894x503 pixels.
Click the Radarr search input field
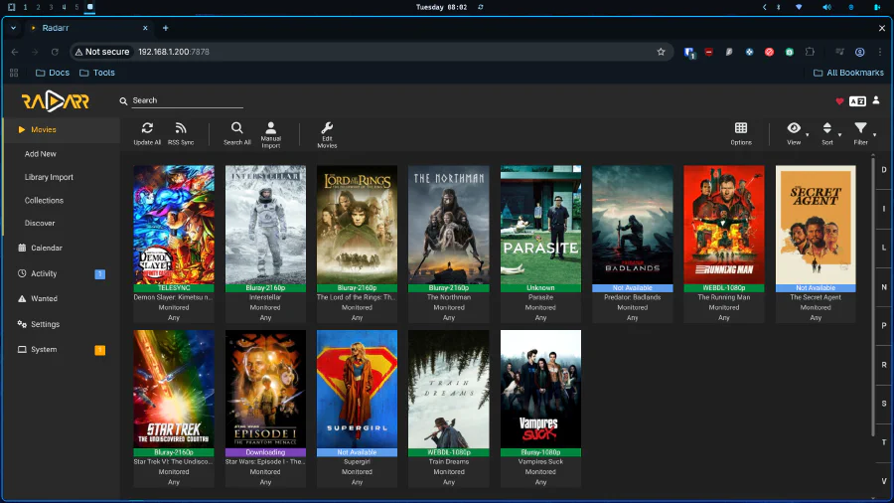point(187,100)
